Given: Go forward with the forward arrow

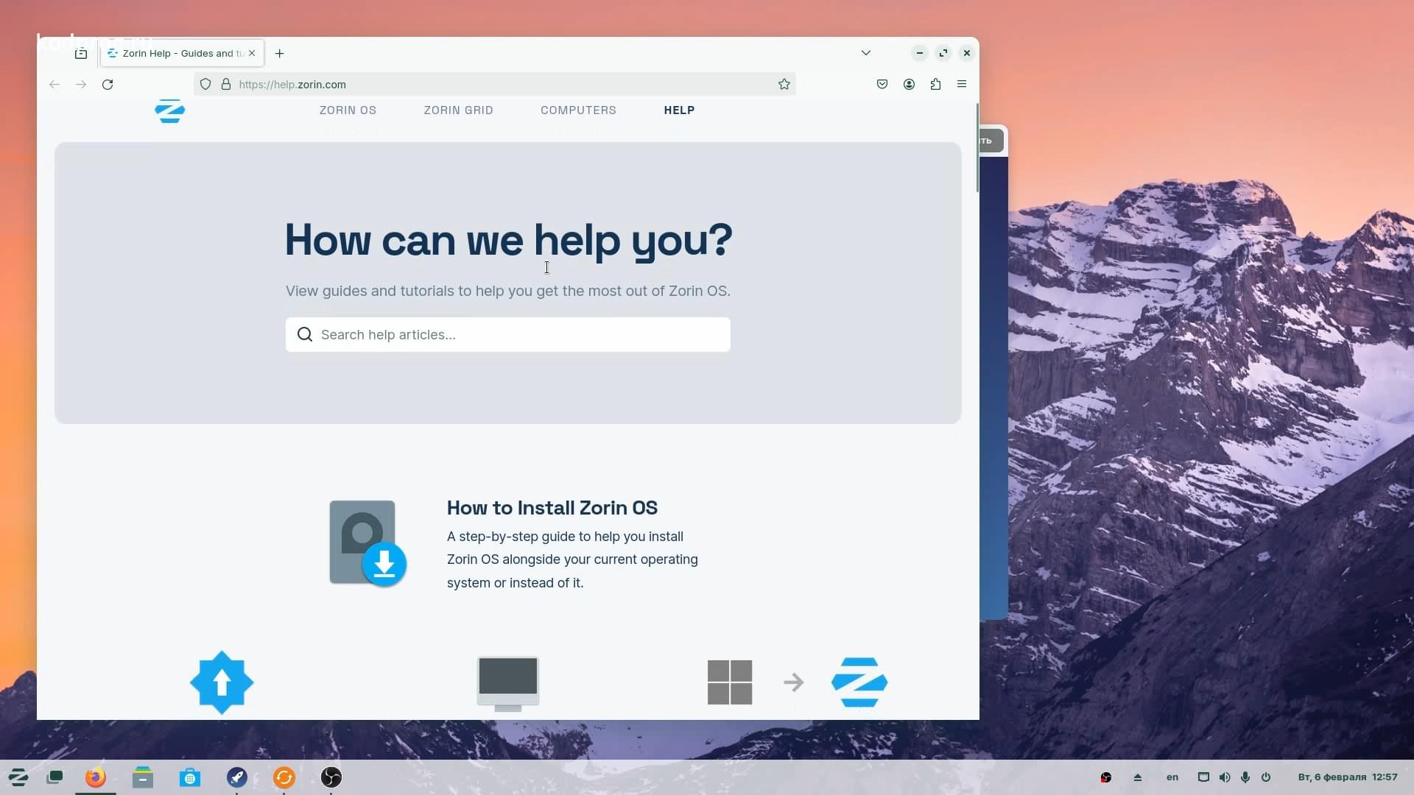Looking at the screenshot, I should 81,85.
